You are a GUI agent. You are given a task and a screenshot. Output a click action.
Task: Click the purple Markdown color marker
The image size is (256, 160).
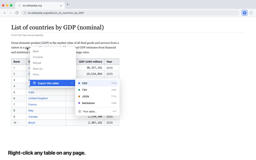coord(79,103)
